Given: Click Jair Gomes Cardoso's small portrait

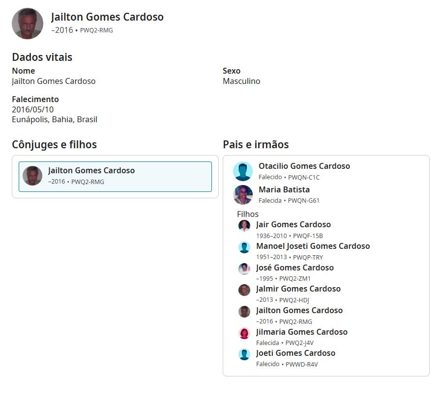Looking at the screenshot, I should (x=244, y=226).
